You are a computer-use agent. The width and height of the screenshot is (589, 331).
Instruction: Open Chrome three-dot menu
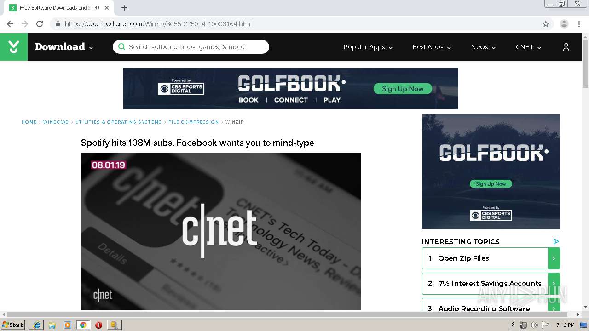click(x=579, y=24)
